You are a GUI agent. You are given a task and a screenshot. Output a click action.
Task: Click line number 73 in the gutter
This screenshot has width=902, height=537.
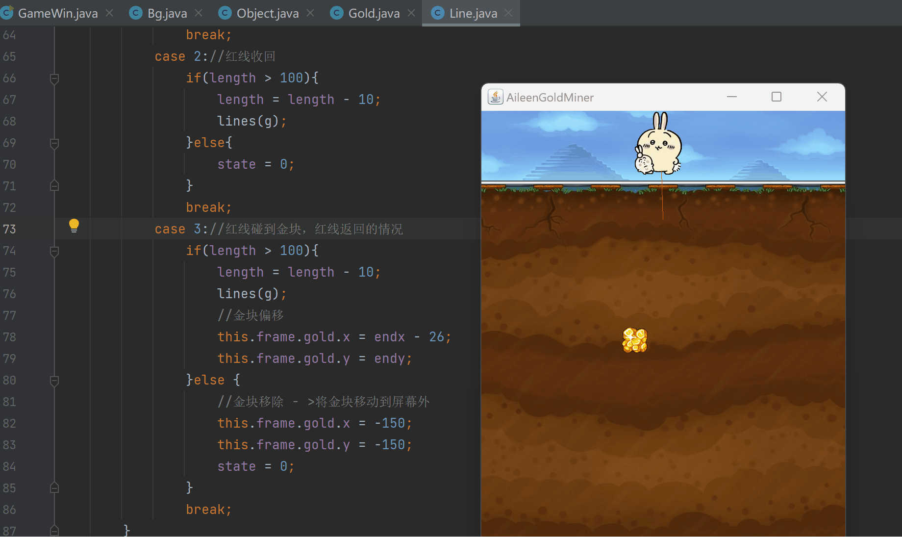point(9,229)
